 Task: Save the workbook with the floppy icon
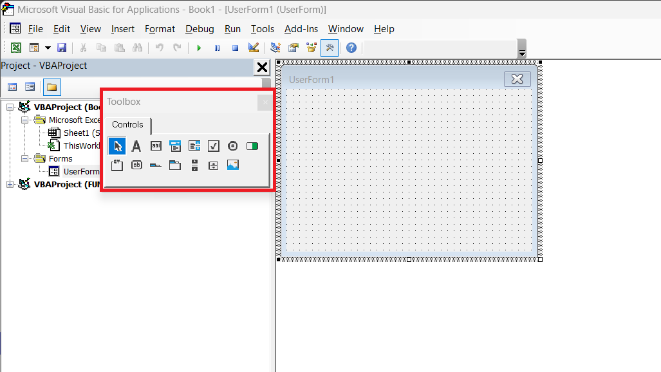(62, 48)
